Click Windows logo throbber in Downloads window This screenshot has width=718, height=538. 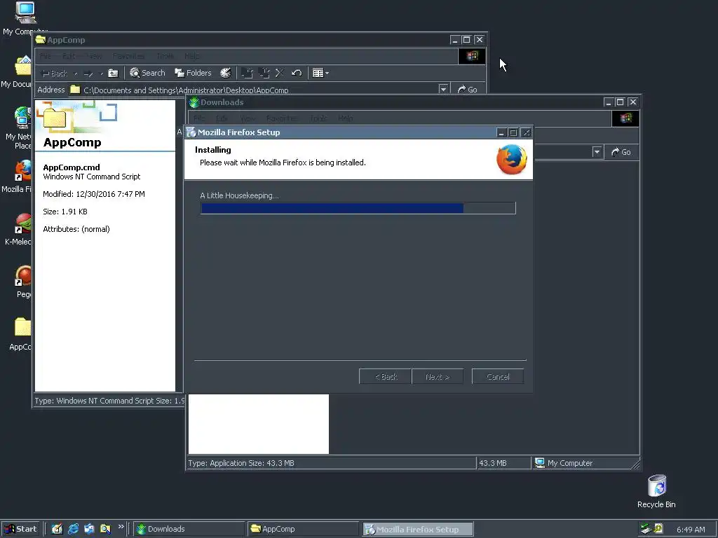coord(625,118)
